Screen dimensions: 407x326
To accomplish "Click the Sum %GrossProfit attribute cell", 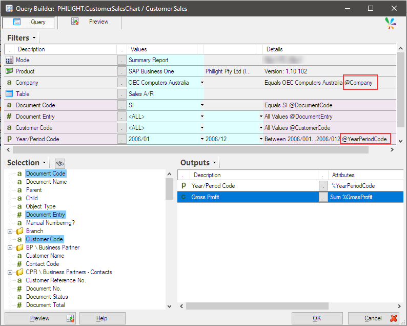I will pos(366,197).
